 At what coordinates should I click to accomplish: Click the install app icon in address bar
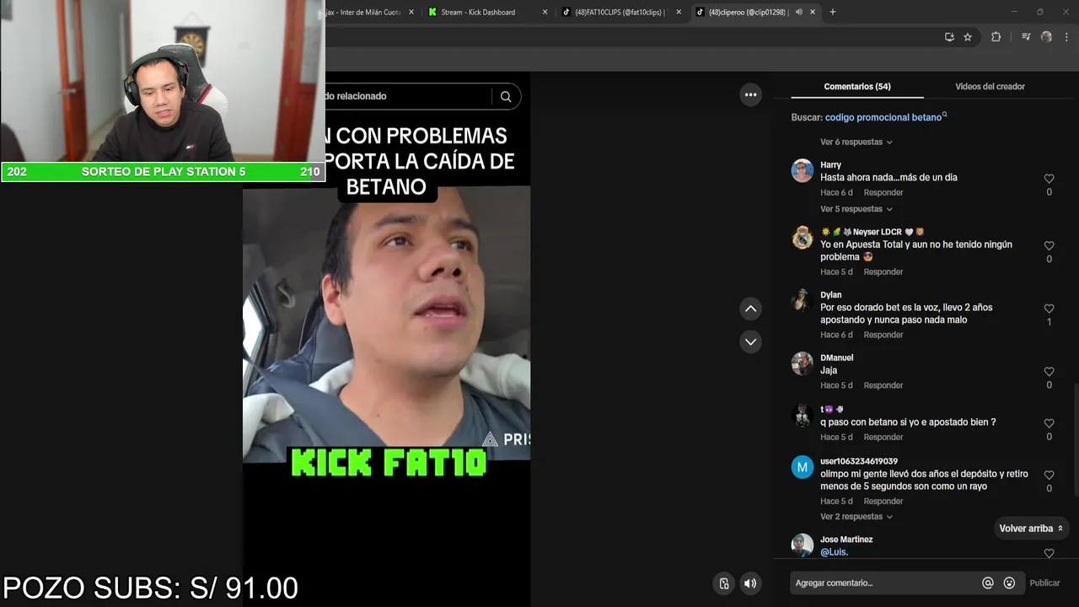(949, 37)
